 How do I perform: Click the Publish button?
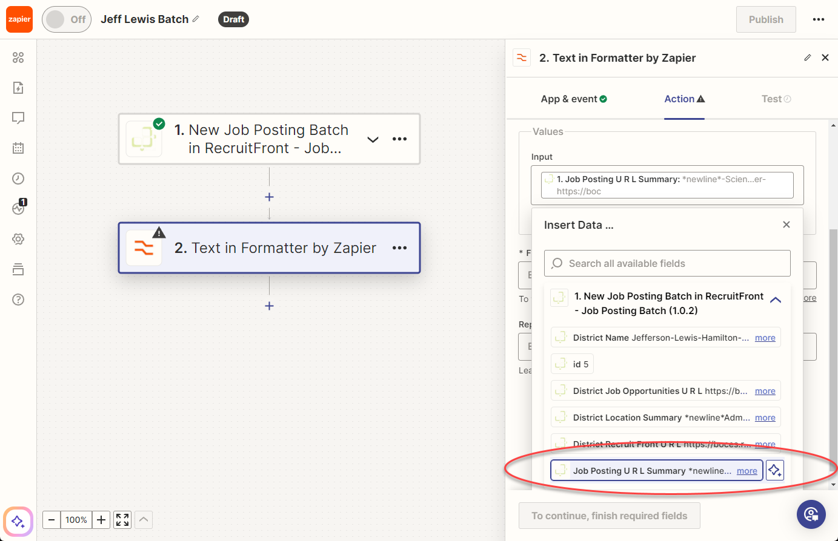[766, 19]
